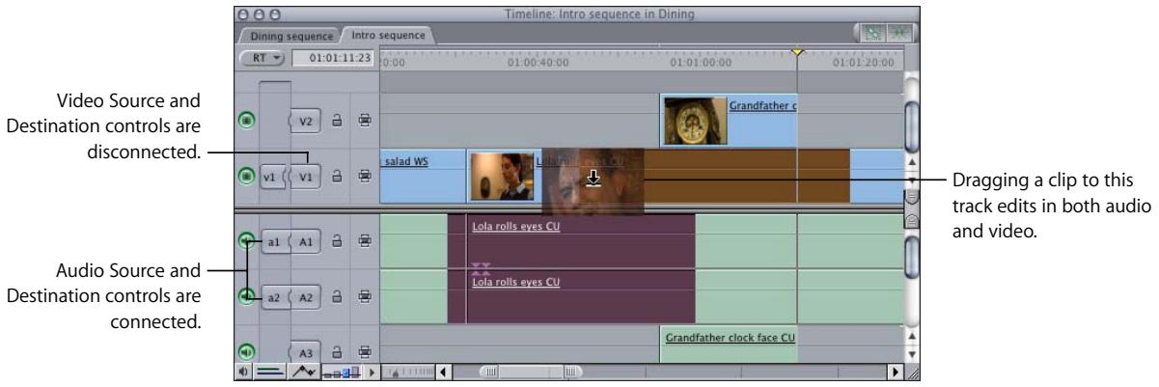
Task: Select the salad WS clip on V1
Action: tap(424, 176)
